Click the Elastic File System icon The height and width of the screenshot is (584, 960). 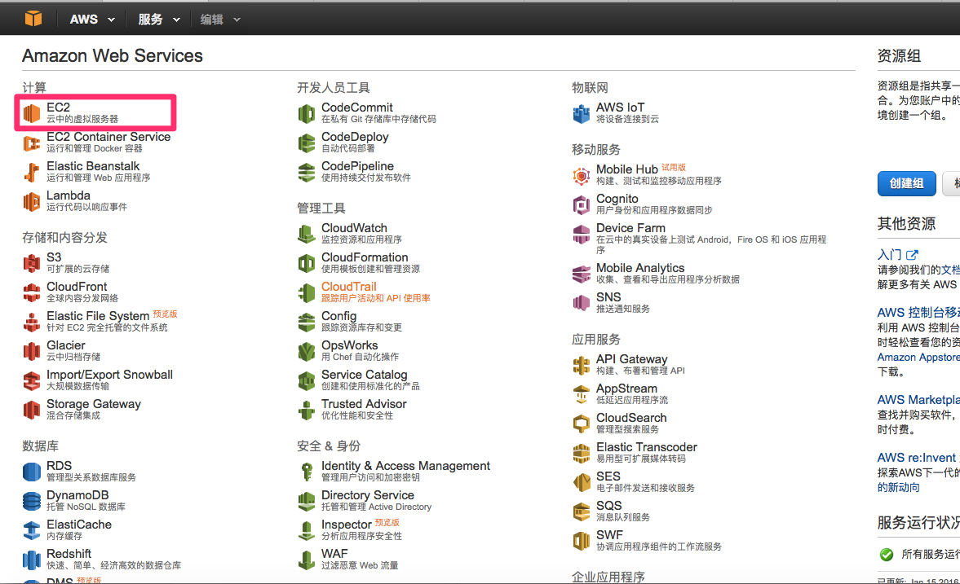tap(32, 322)
